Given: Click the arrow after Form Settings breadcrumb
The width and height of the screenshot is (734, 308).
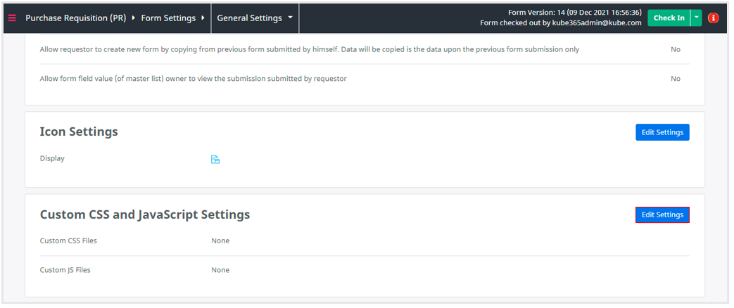Looking at the screenshot, I should (x=203, y=18).
